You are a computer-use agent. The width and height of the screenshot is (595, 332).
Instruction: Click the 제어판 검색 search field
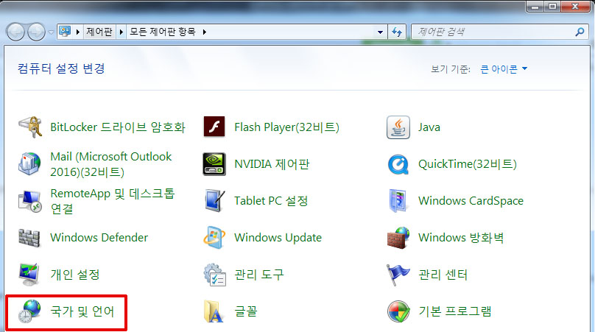(x=493, y=32)
